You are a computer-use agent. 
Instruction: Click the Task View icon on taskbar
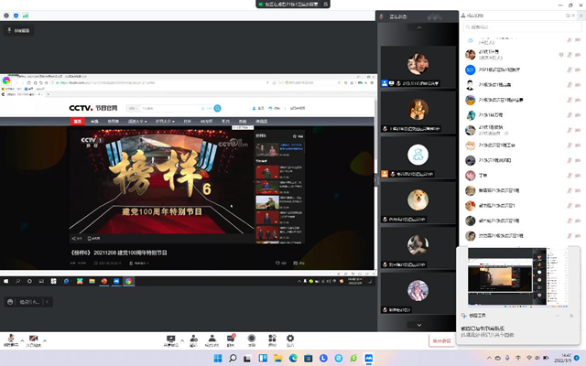tap(248, 359)
